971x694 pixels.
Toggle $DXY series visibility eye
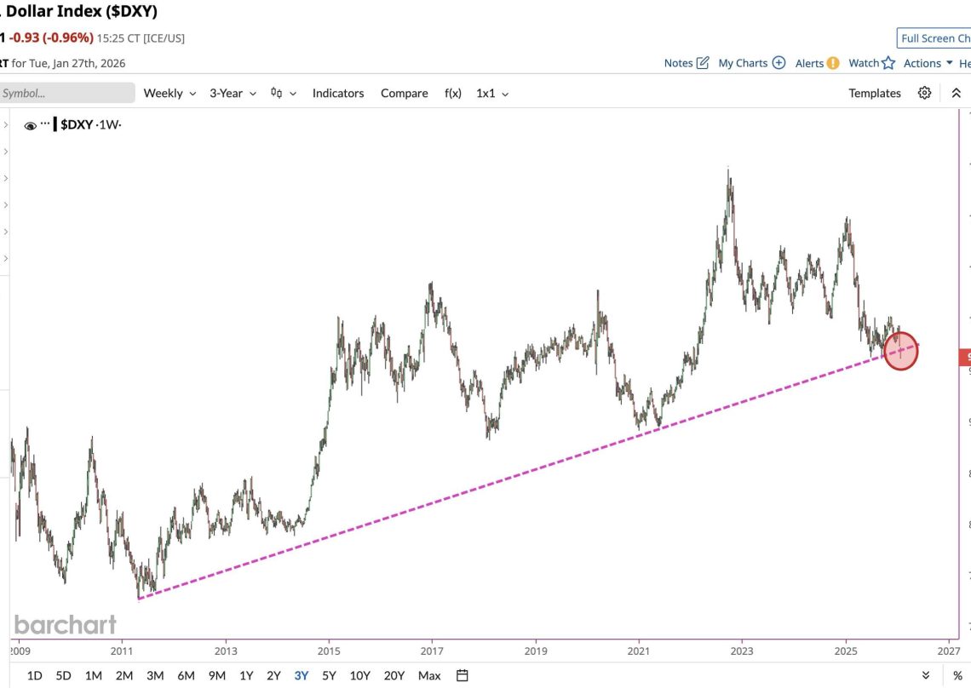pyautogui.click(x=31, y=125)
